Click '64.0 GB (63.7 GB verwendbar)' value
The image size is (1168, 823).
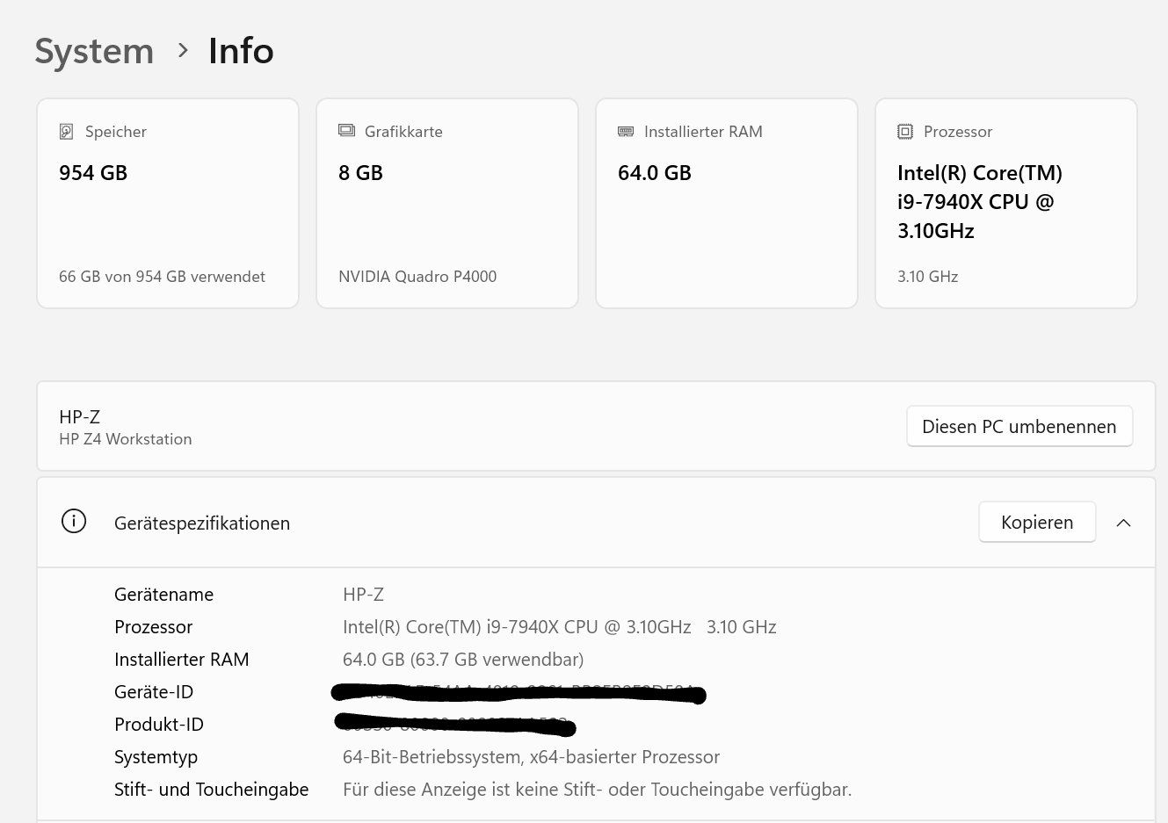click(463, 660)
